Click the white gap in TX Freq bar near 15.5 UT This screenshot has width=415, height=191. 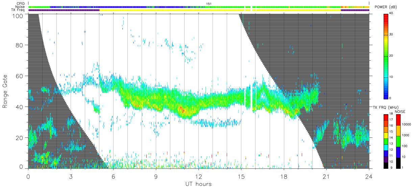click(251, 10)
